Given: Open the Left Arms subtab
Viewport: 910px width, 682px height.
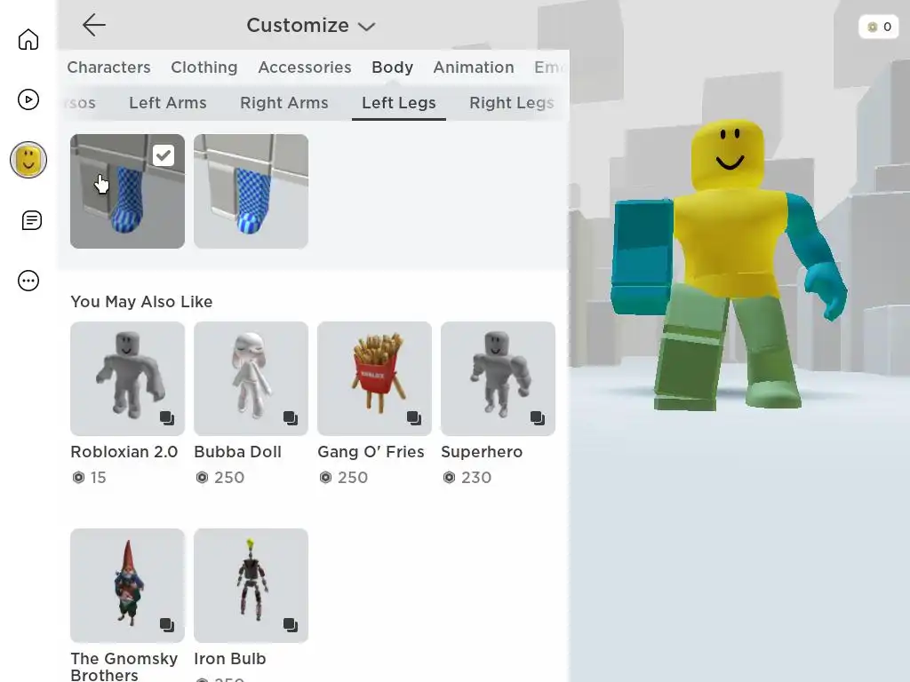Looking at the screenshot, I should 168,103.
